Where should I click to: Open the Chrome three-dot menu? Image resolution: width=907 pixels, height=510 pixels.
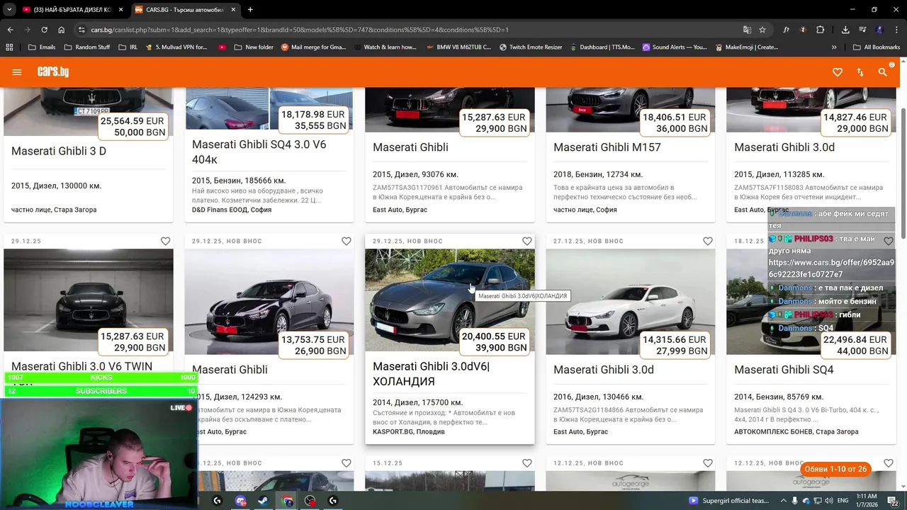[x=897, y=30]
